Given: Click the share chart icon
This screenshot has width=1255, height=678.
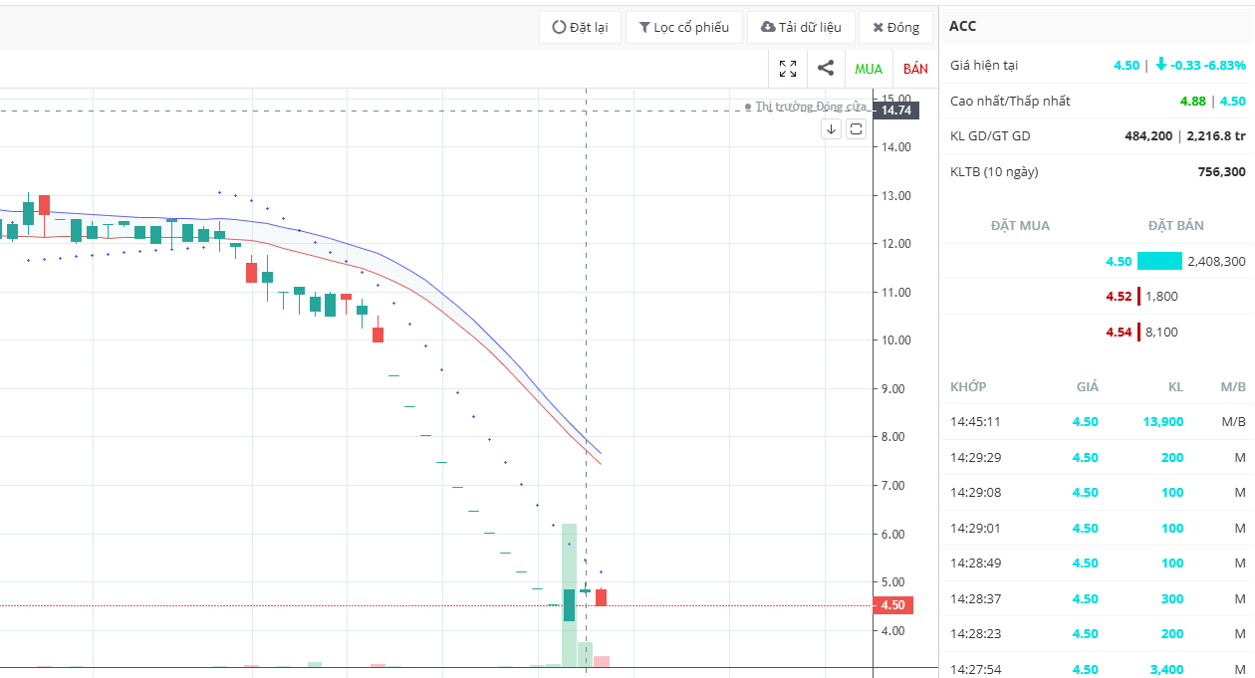Looking at the screenshot, I should pos(826,69).
